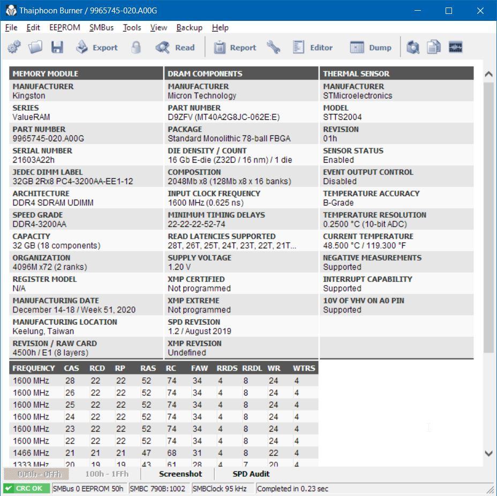
Task: Open the Tools menu
Action: coord(132,28)
